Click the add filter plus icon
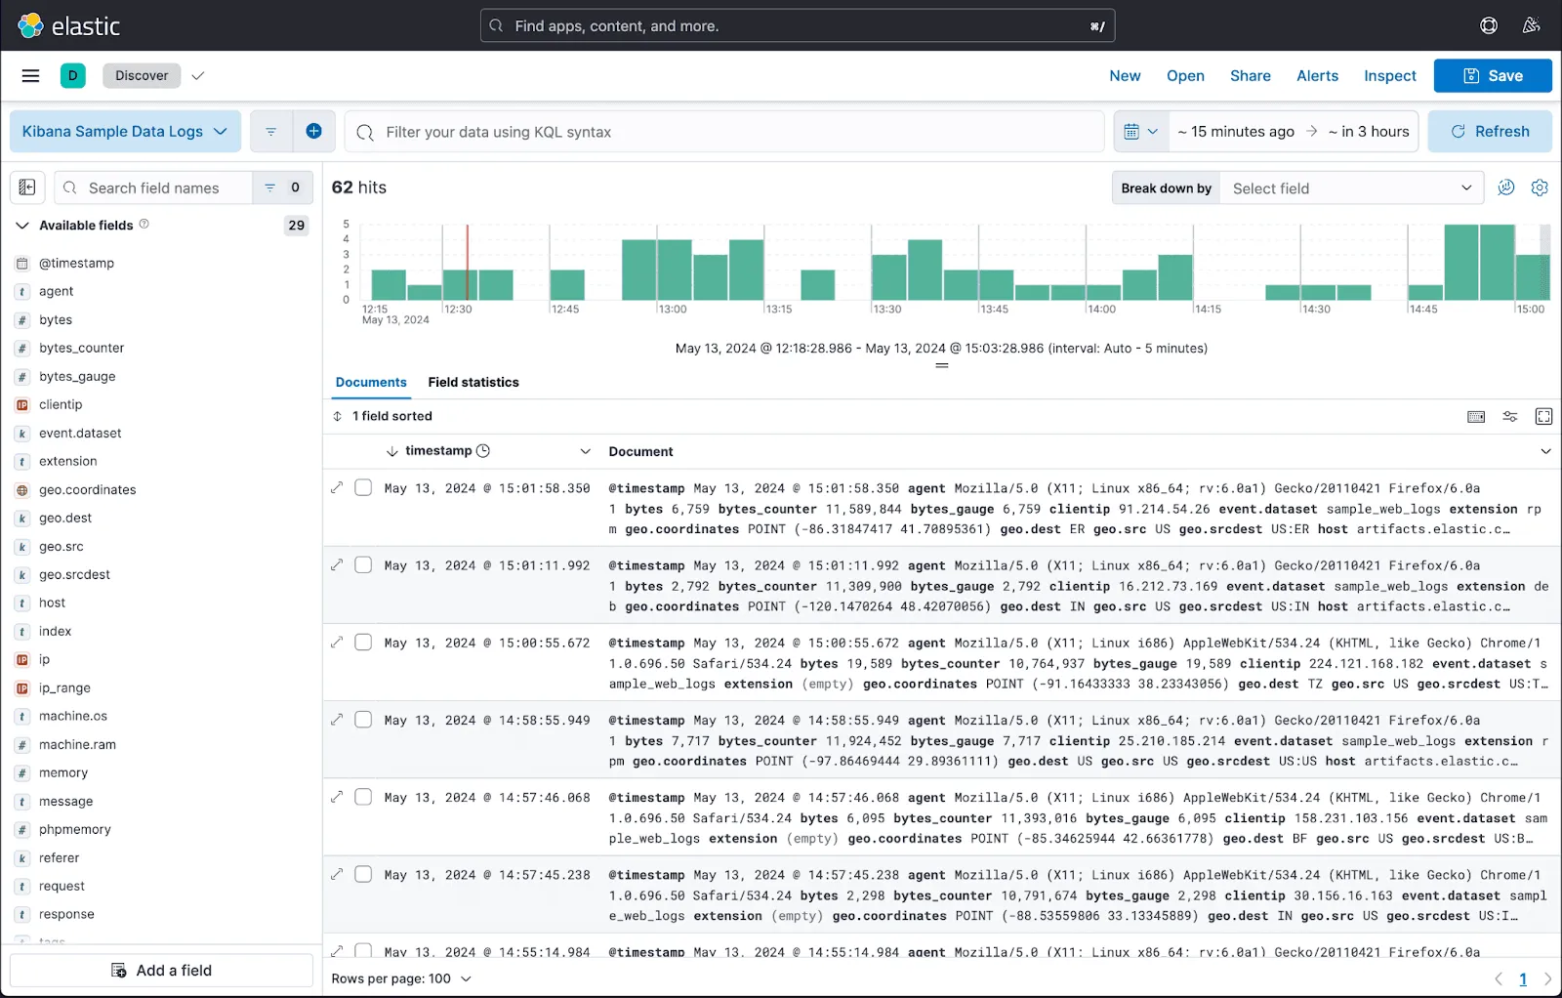This screenshot has height=998, width=1562. click(x=313, y=131)
